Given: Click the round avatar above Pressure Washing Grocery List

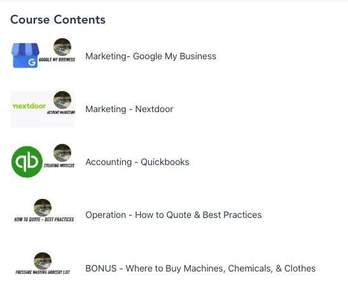Looking at the screenshot, I should pyautogui.click(x=43, y=261).
